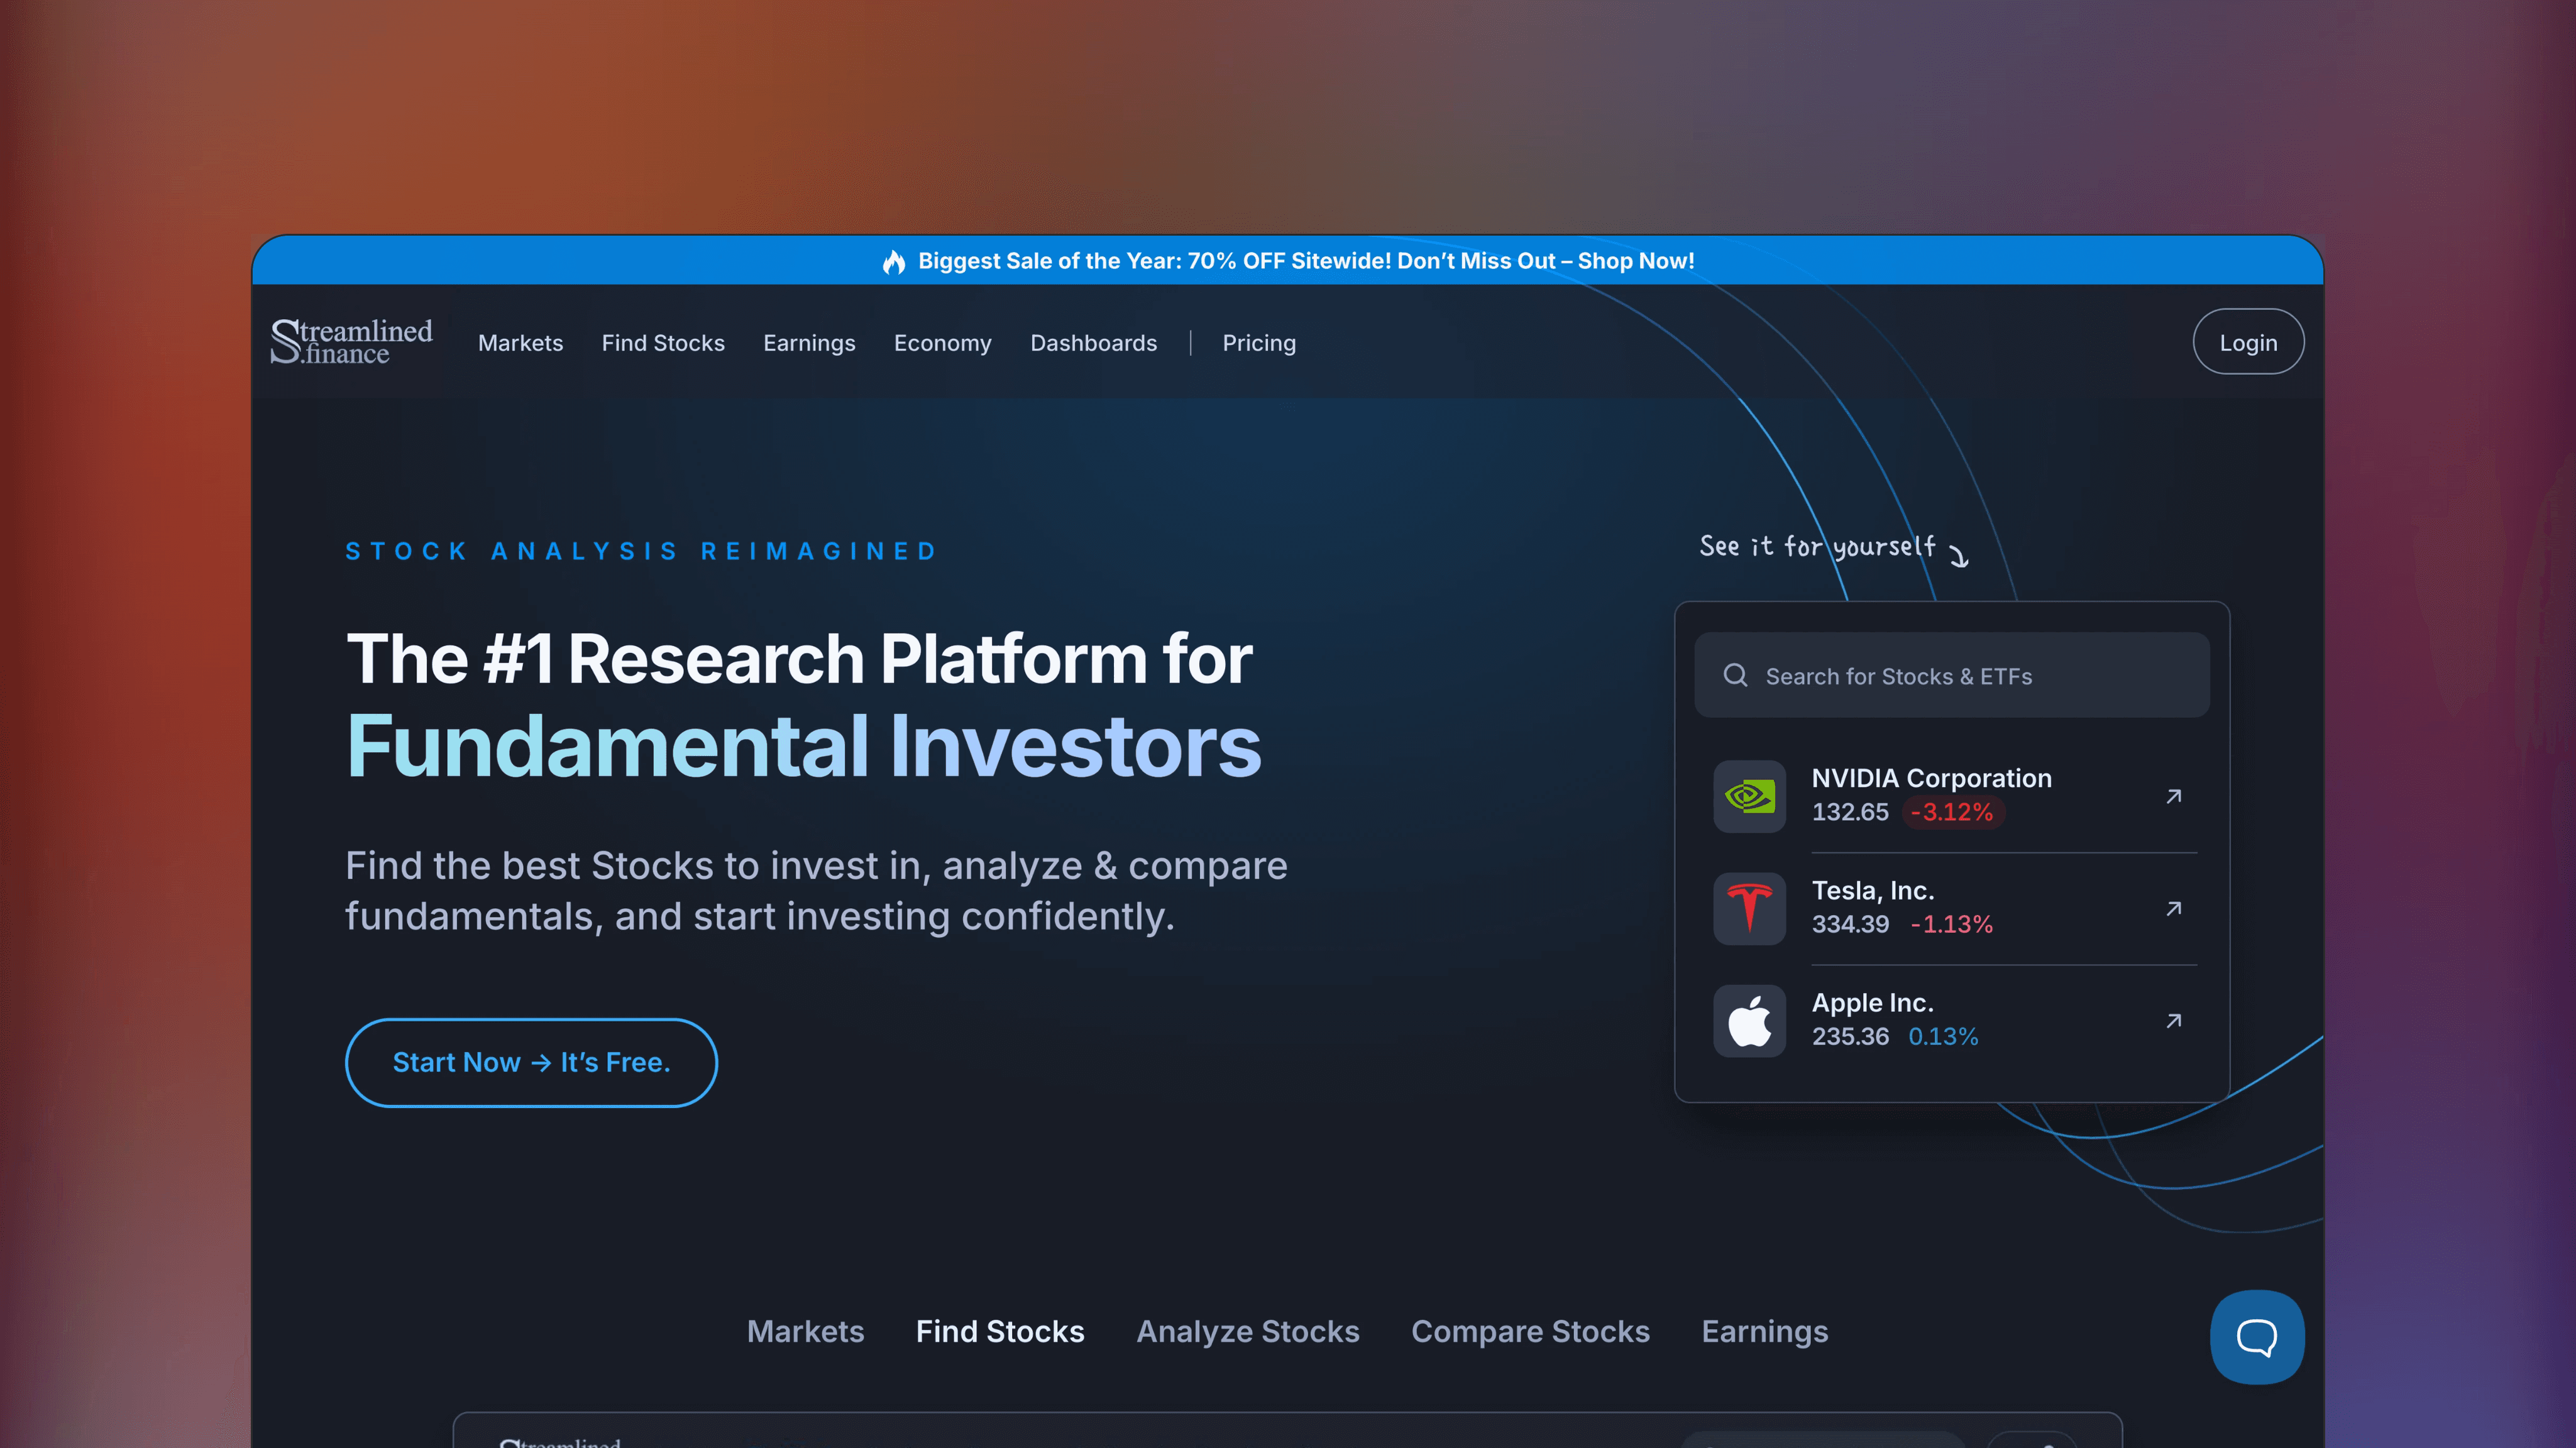Click the Streamlined.finance logo

[352, 342]
